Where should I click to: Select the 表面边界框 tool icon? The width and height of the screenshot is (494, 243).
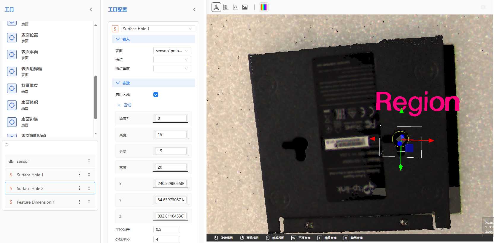pyautogui.click(x=12, y=71)
